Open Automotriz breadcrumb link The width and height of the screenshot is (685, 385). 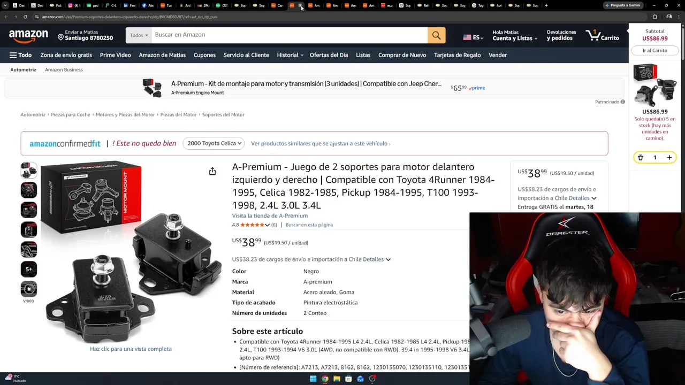click(x=33, y=114)
